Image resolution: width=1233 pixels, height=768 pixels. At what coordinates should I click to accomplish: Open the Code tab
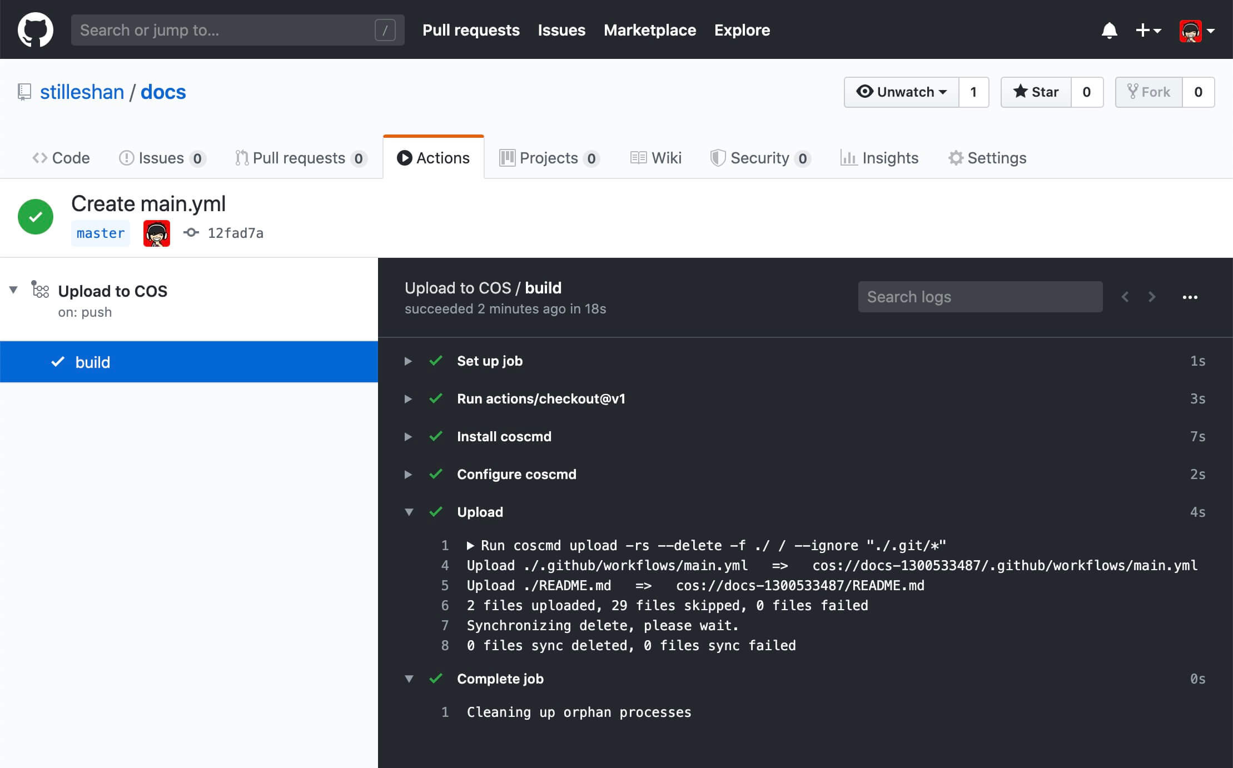(x=61, y=158)
